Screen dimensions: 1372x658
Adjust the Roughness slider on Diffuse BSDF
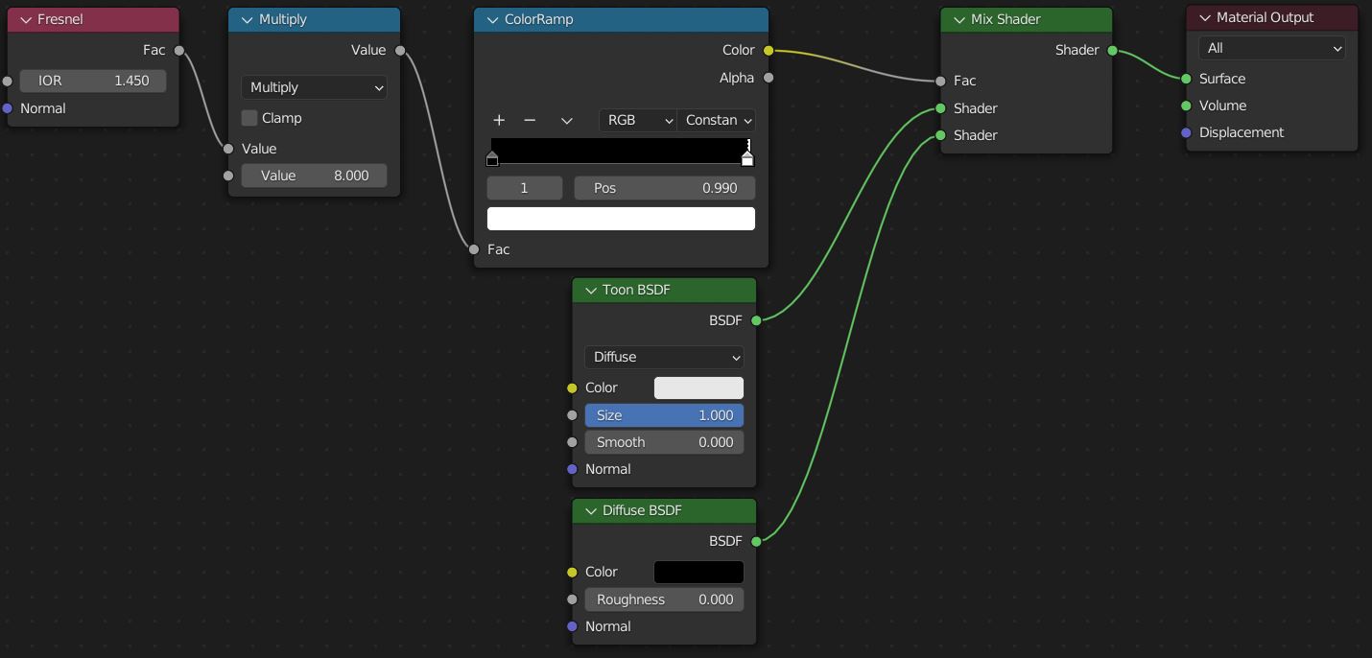coord(664,599)
